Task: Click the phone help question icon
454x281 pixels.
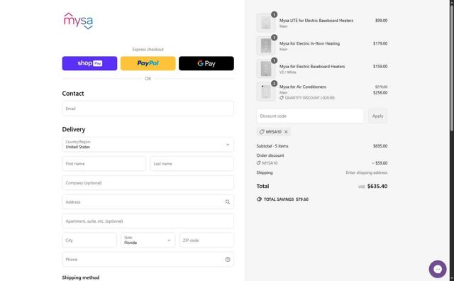Action: [x=228, y=259]
